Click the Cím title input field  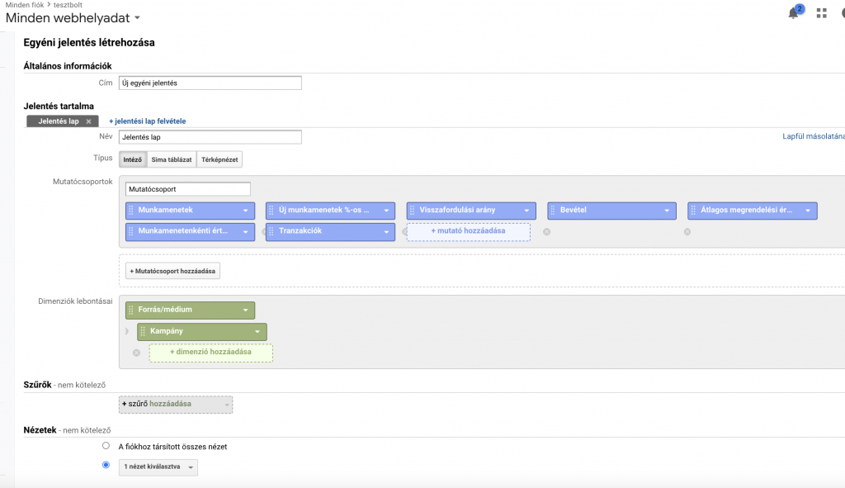(210, 83)
